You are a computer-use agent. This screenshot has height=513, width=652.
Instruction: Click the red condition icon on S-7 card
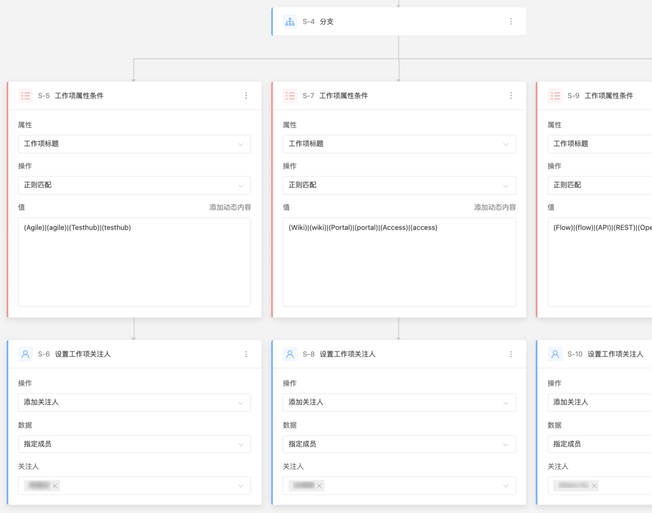pos(290,96)
